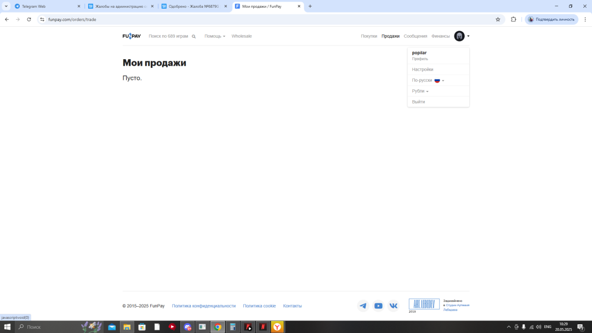This screenshot has height=333, width=592.
Task: Open Calculator from taskbar
Action: click(x=232, y=327)
